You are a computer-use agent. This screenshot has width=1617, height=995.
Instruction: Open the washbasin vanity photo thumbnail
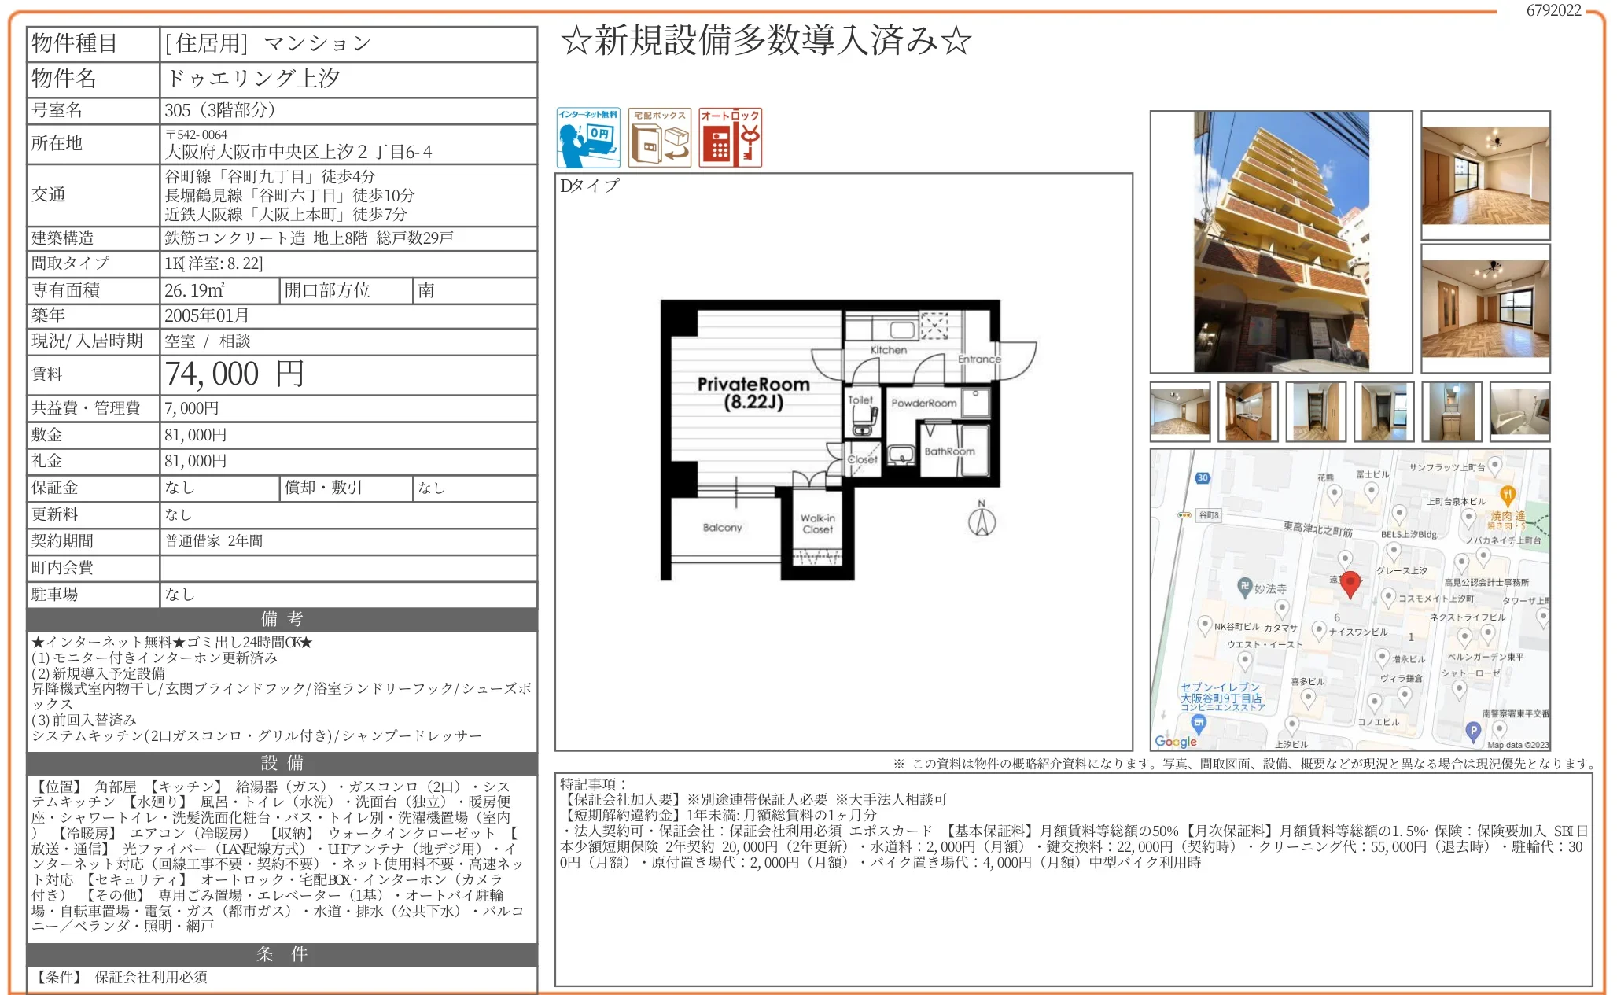(1452, 411)
